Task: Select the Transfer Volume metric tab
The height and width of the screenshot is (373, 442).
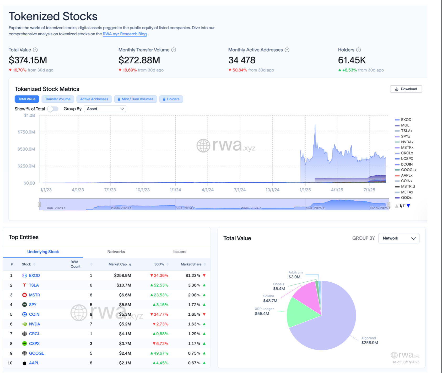Action: pyautogui.click(x=58, y=99)
